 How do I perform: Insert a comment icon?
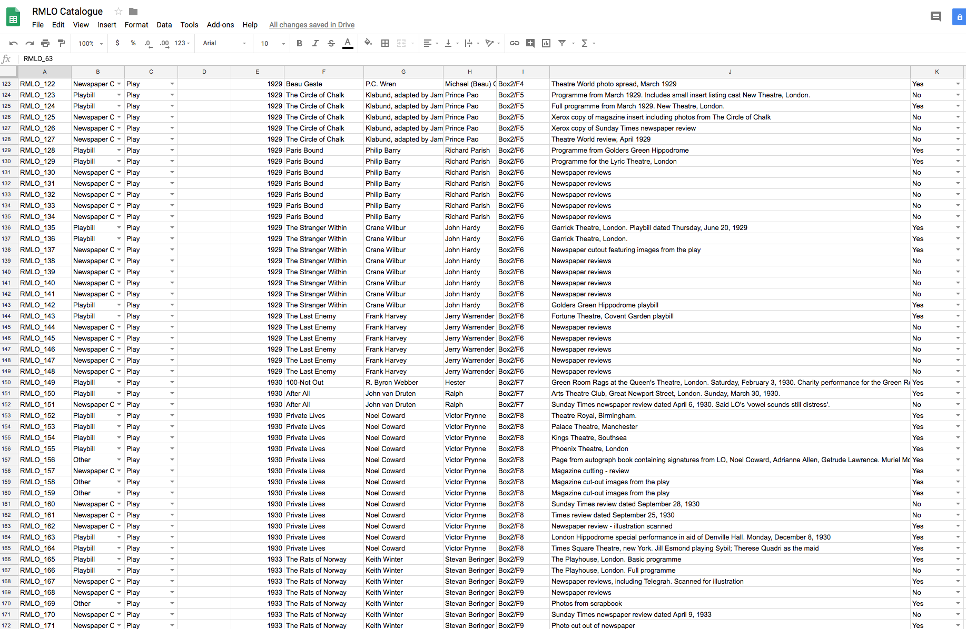[x=530, y=43]
